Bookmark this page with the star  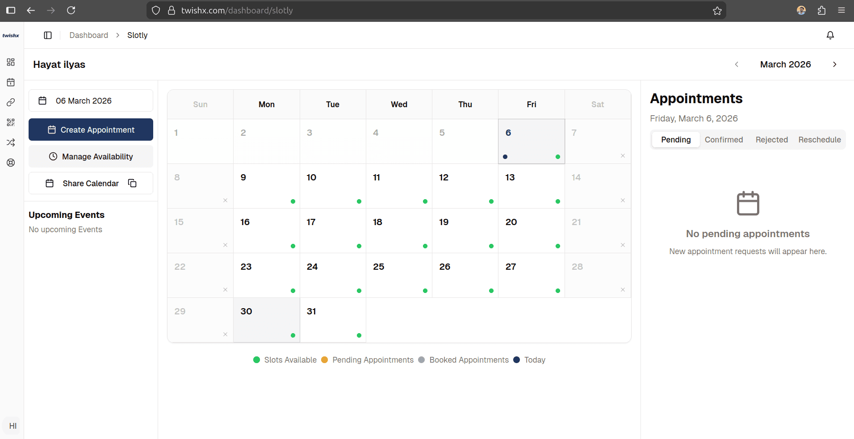click(717, 10)
